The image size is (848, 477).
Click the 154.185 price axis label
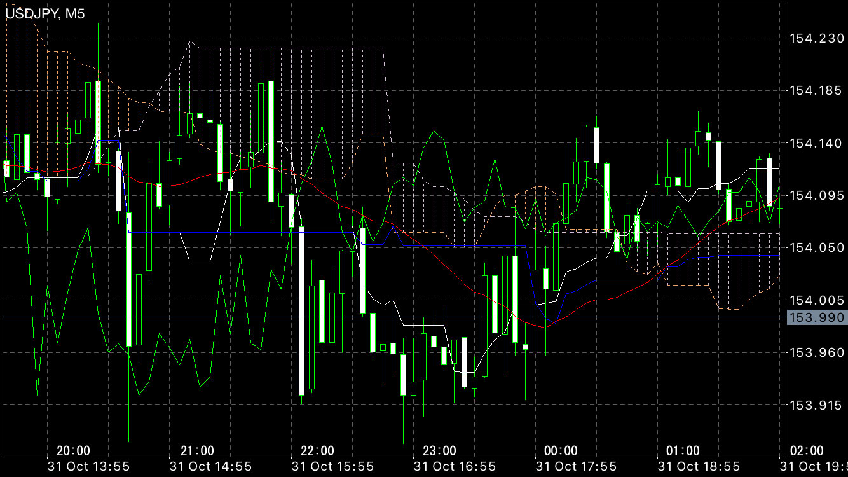click(x=816, y=92)
